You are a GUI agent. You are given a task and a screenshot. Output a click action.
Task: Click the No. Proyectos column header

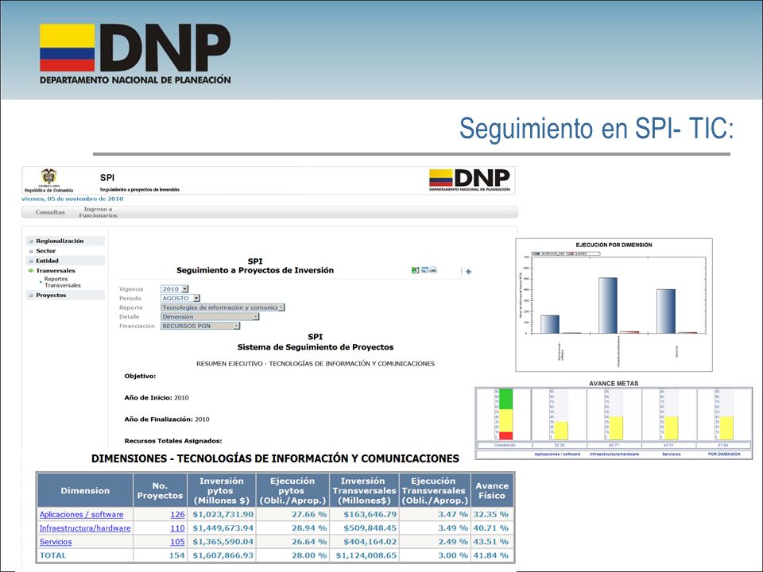tap(160, 490)
